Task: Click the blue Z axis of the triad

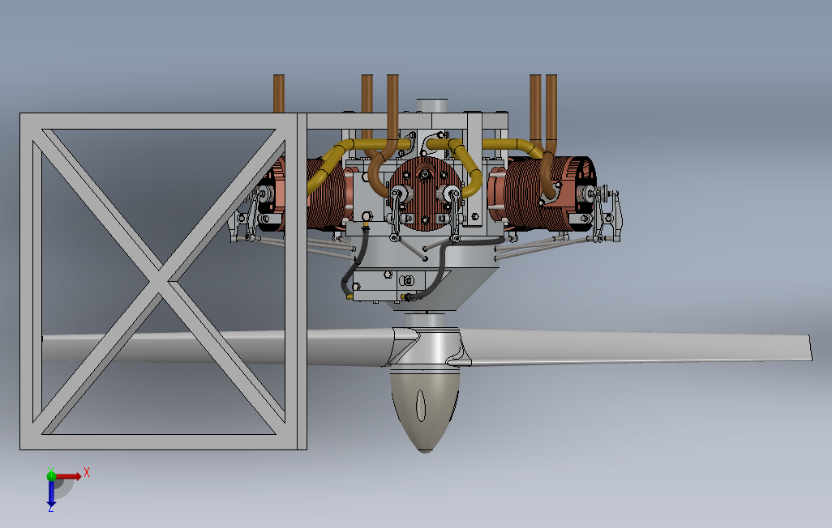Action: 51,493
